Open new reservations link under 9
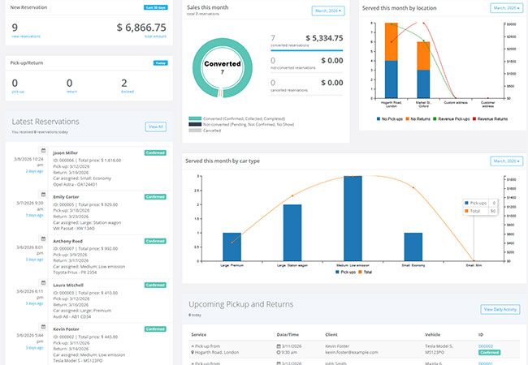 click(26, 36)
